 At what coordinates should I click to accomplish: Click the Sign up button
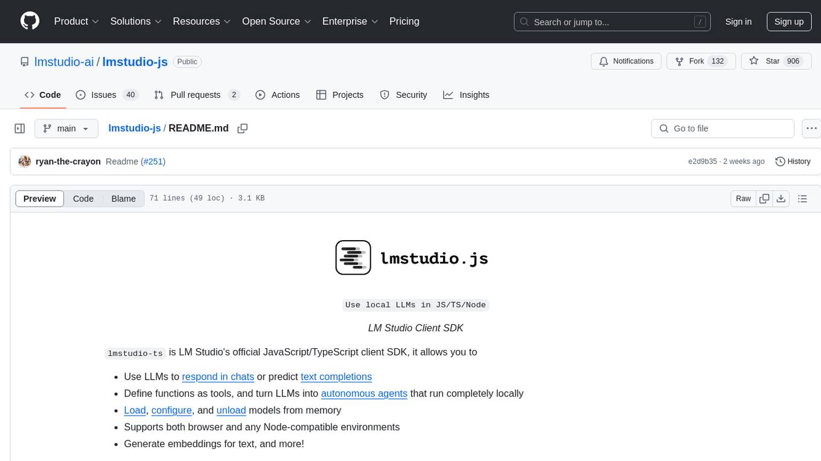789,22
